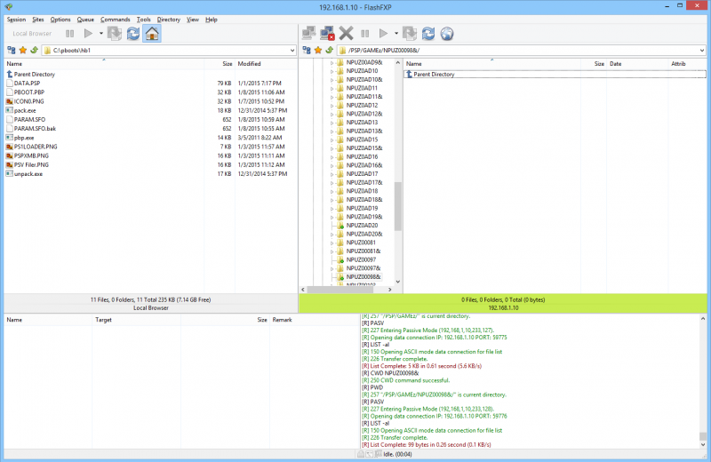This screenshot has height=462, width=711.
Task: Sort local files by Modified column
Action: tap(249, 64)
